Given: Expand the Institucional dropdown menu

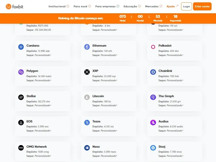Looking at the screenshot, I should coord(59,6).
